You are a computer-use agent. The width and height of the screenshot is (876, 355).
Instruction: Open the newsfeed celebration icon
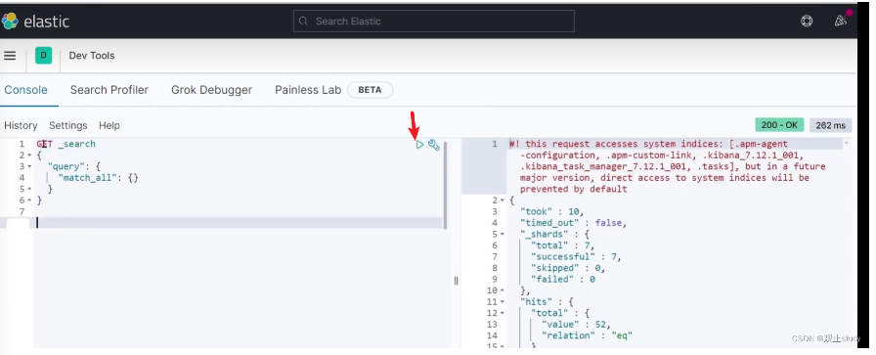pos(841,22)
